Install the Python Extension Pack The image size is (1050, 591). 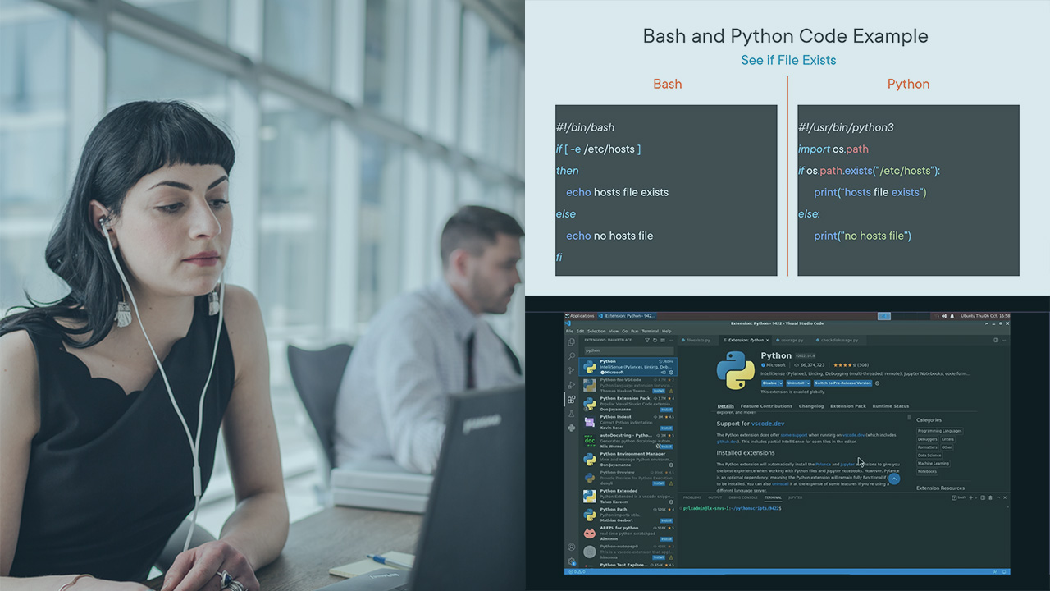tap(666, 410)
